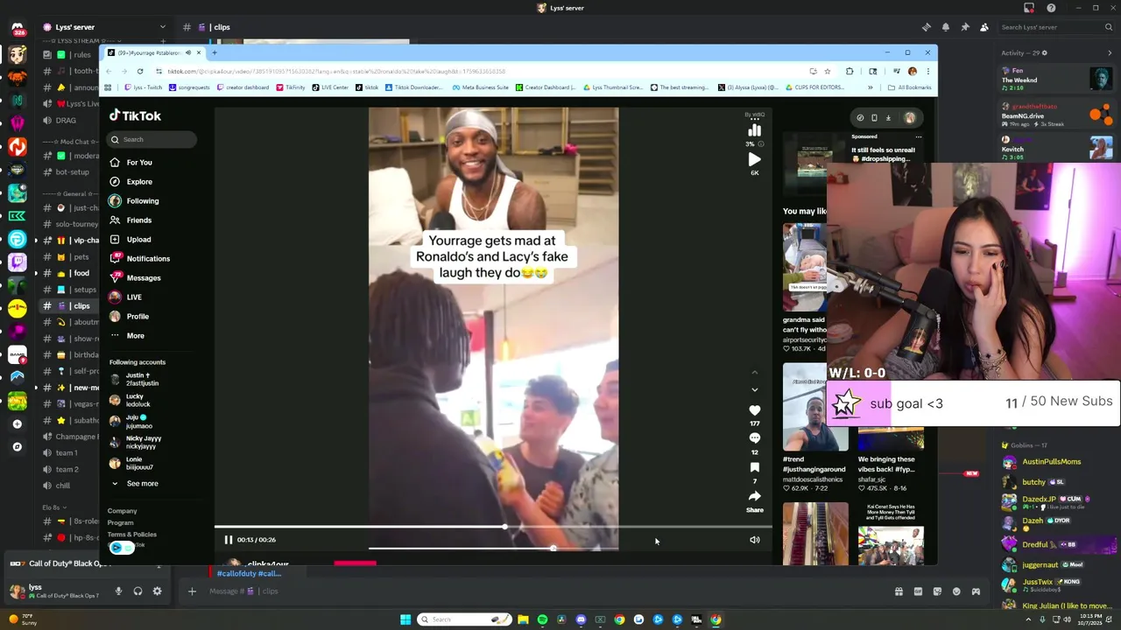Expand Company footer section
This screenshot has height=630, width=1121.
123,511
